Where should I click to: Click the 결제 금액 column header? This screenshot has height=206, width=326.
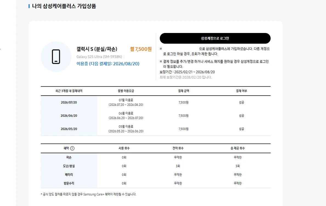click(184, 91)
